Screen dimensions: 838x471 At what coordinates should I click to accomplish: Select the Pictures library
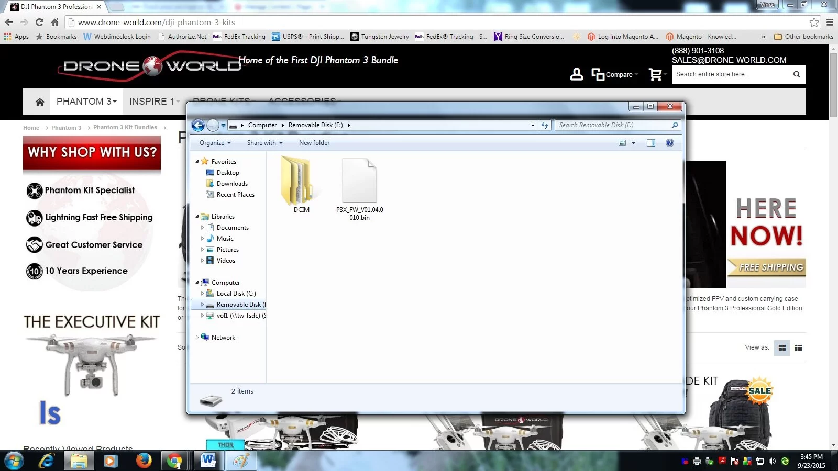click(x=228, y=250)
